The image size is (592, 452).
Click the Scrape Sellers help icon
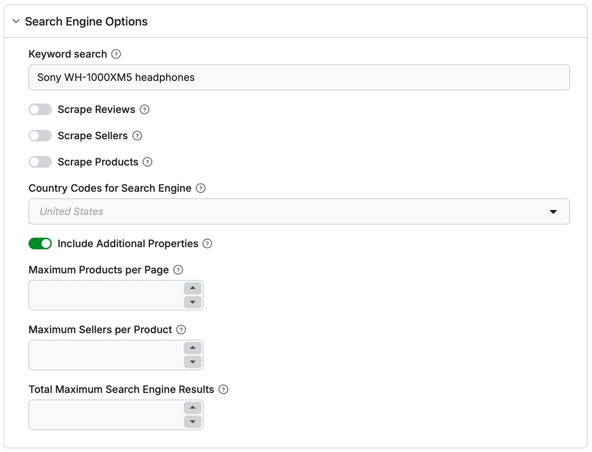coord(137,136)
